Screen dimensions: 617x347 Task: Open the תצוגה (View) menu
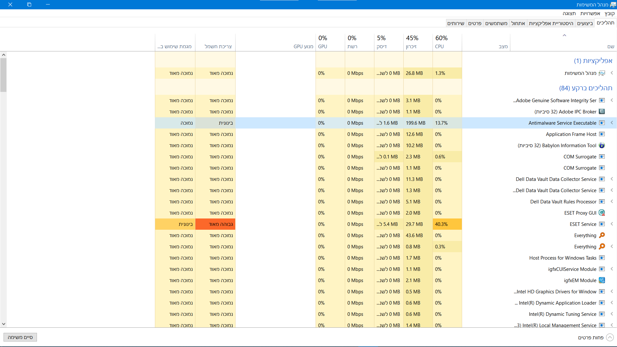[569, 13]
